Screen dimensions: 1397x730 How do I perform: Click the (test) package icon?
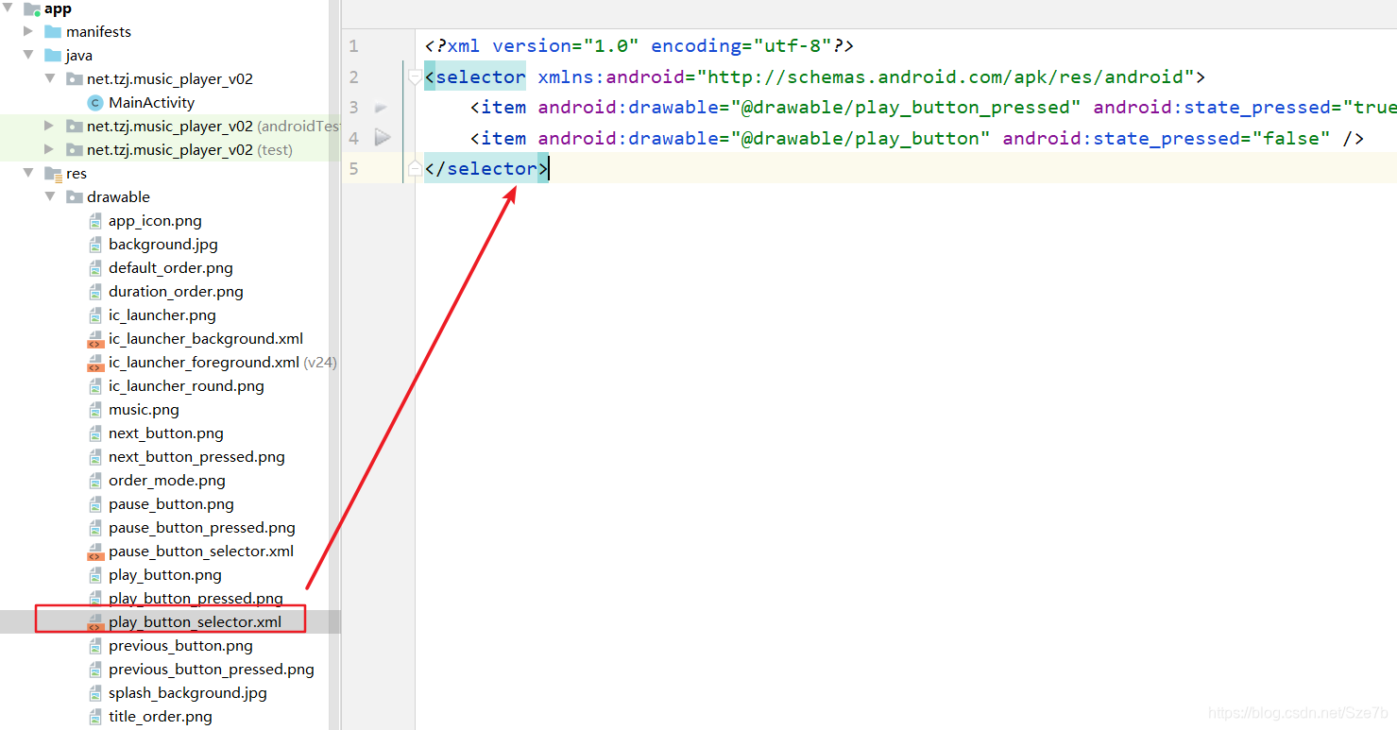click(74, 150)
